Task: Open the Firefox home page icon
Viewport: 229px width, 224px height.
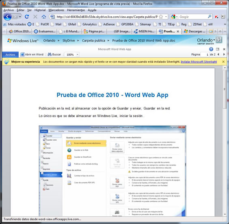Action: point(44,17)
